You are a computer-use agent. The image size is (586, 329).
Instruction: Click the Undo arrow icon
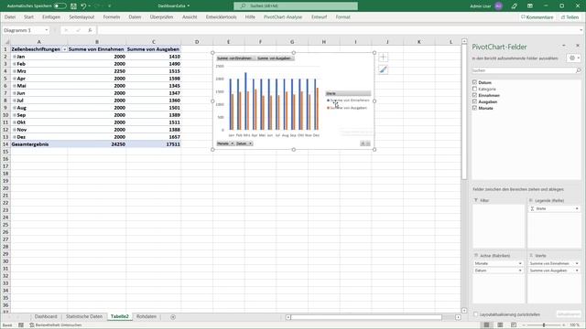pyautogui.click(x=83, y=6)
